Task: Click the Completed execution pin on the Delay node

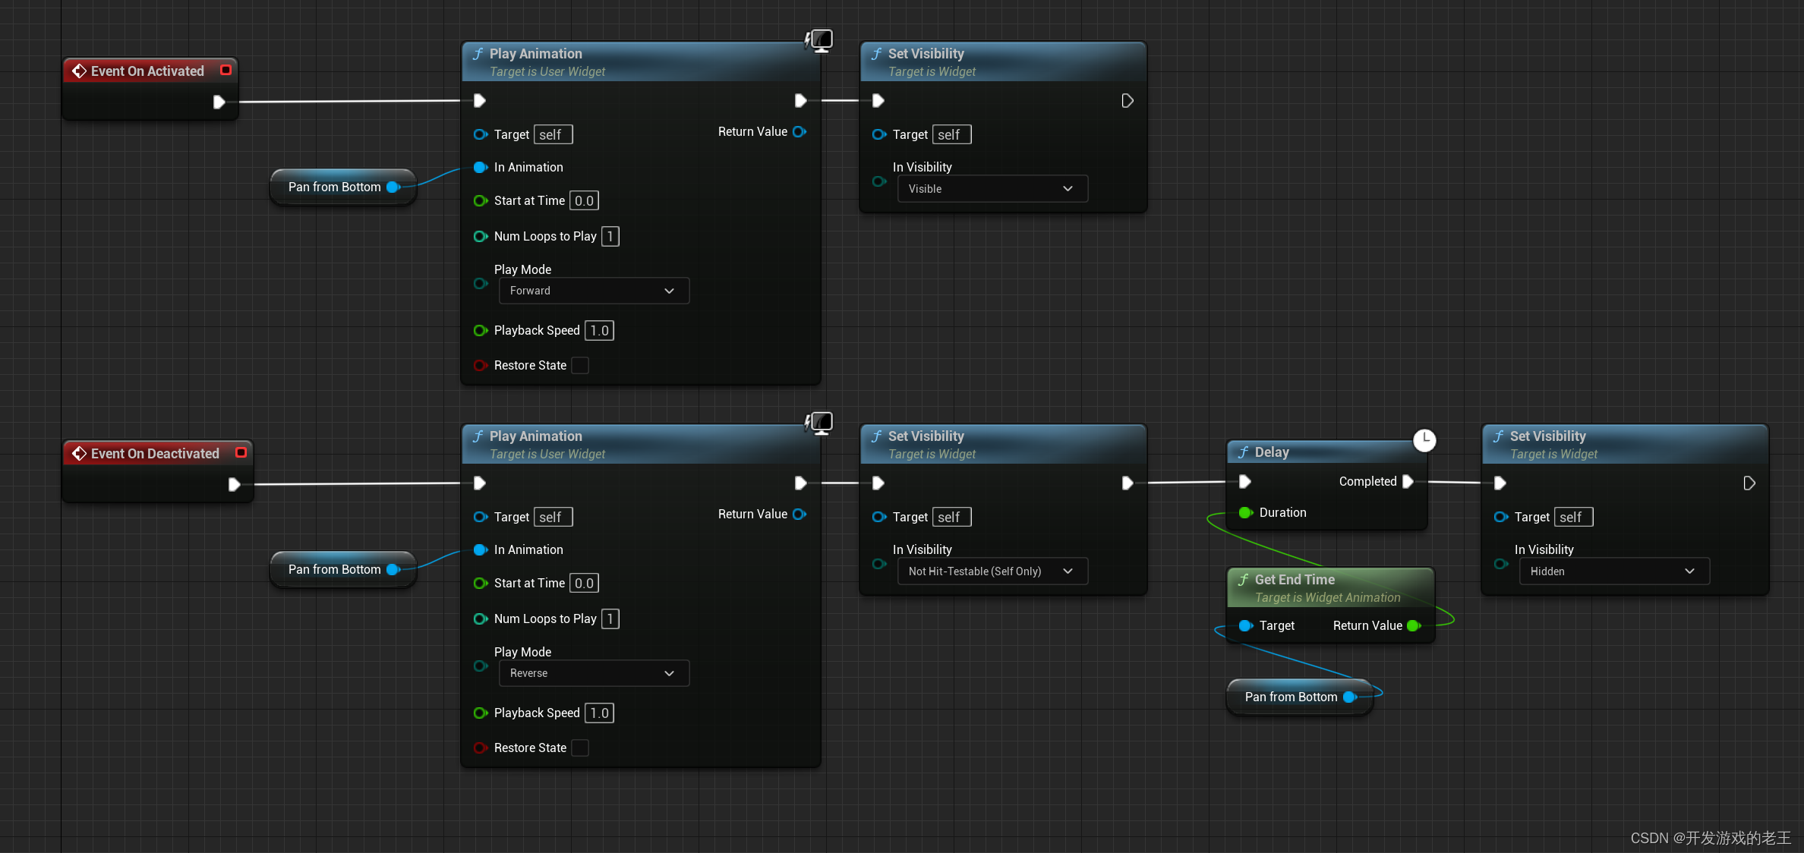Action: 1409,480
